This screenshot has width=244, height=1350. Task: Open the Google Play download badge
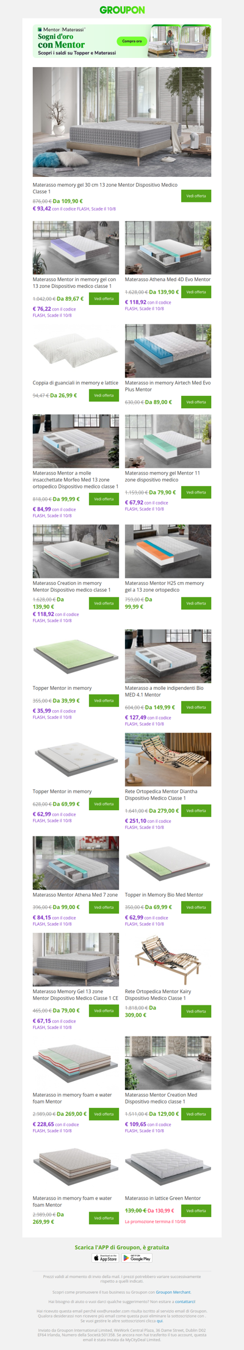(137, 1258)
